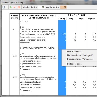Select Nuova colonna from context menu
This screenshot has height=97, width=97.
(x=75, y=52)
